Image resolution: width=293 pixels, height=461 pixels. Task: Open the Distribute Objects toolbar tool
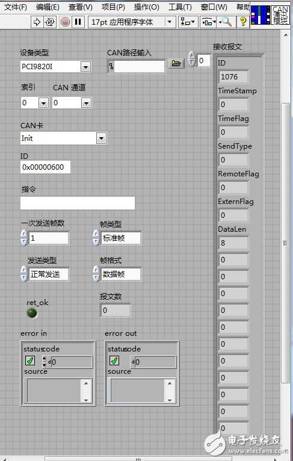[208, 22]
